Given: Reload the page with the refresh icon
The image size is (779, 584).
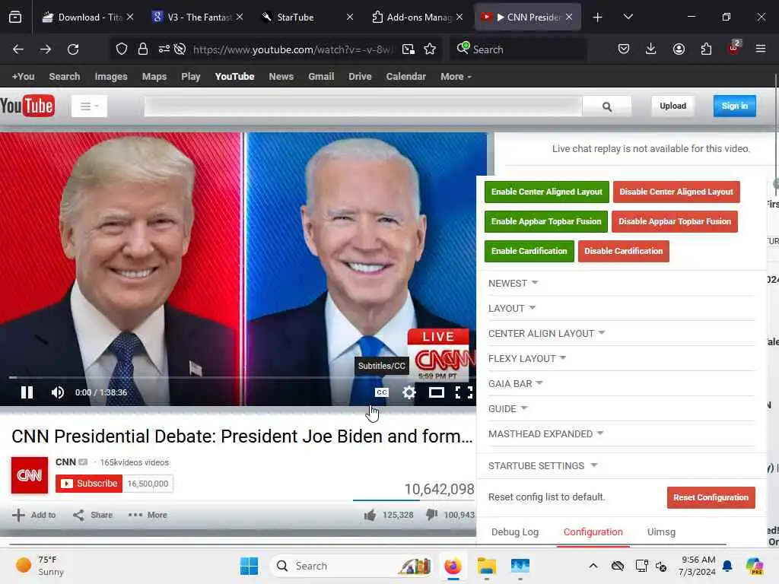Looking at the screenshot, I should point(73,49).
